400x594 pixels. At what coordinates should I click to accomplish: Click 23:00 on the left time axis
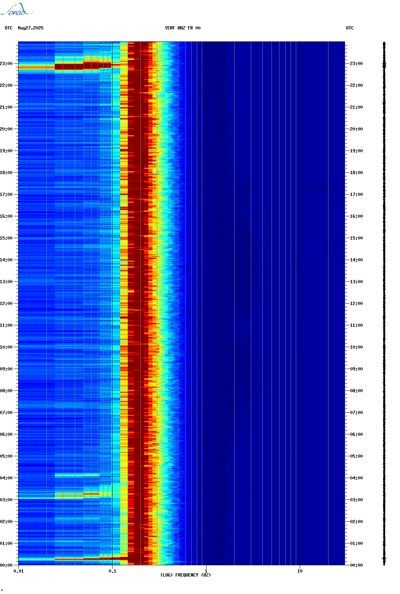pos(6,64)
